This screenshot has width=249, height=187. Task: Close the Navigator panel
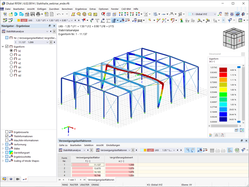click(54, 26)
